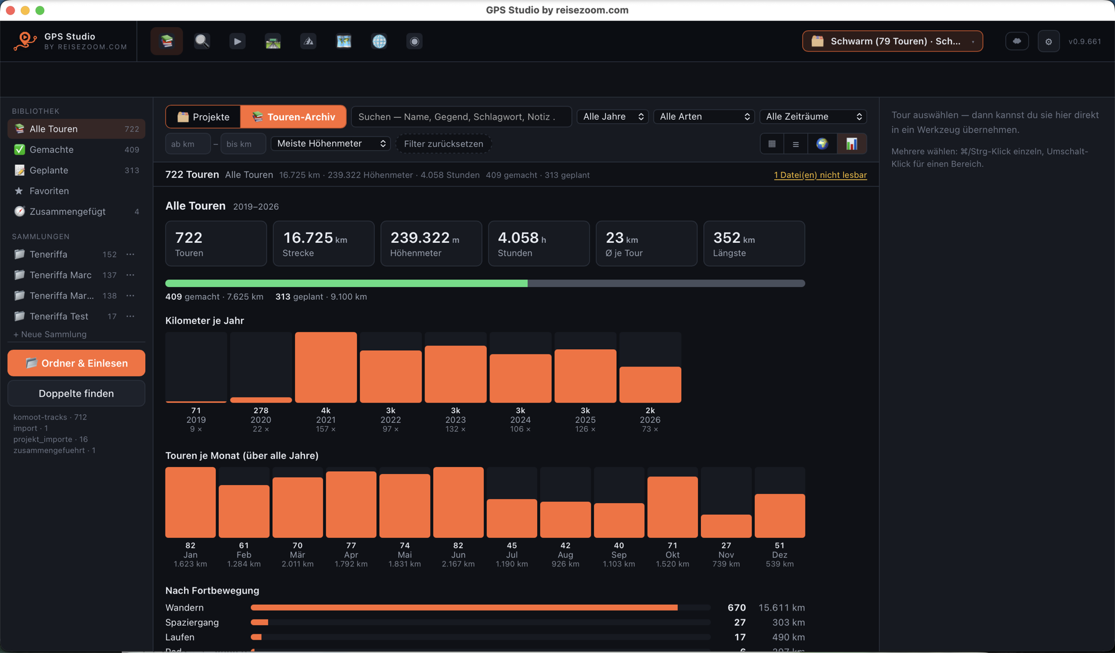The image size is (1115, 653).
Task: Open options for Teneriffa collection
Action: pos(131,254)
